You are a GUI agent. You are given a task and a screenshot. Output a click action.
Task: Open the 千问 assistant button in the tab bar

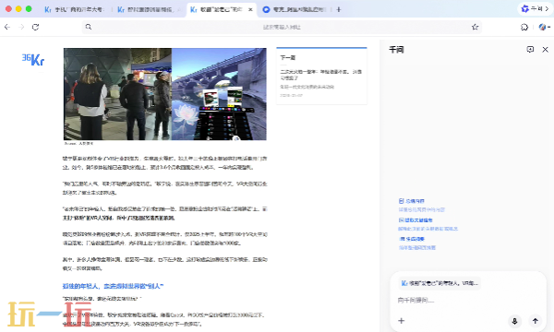pos(536,9)
